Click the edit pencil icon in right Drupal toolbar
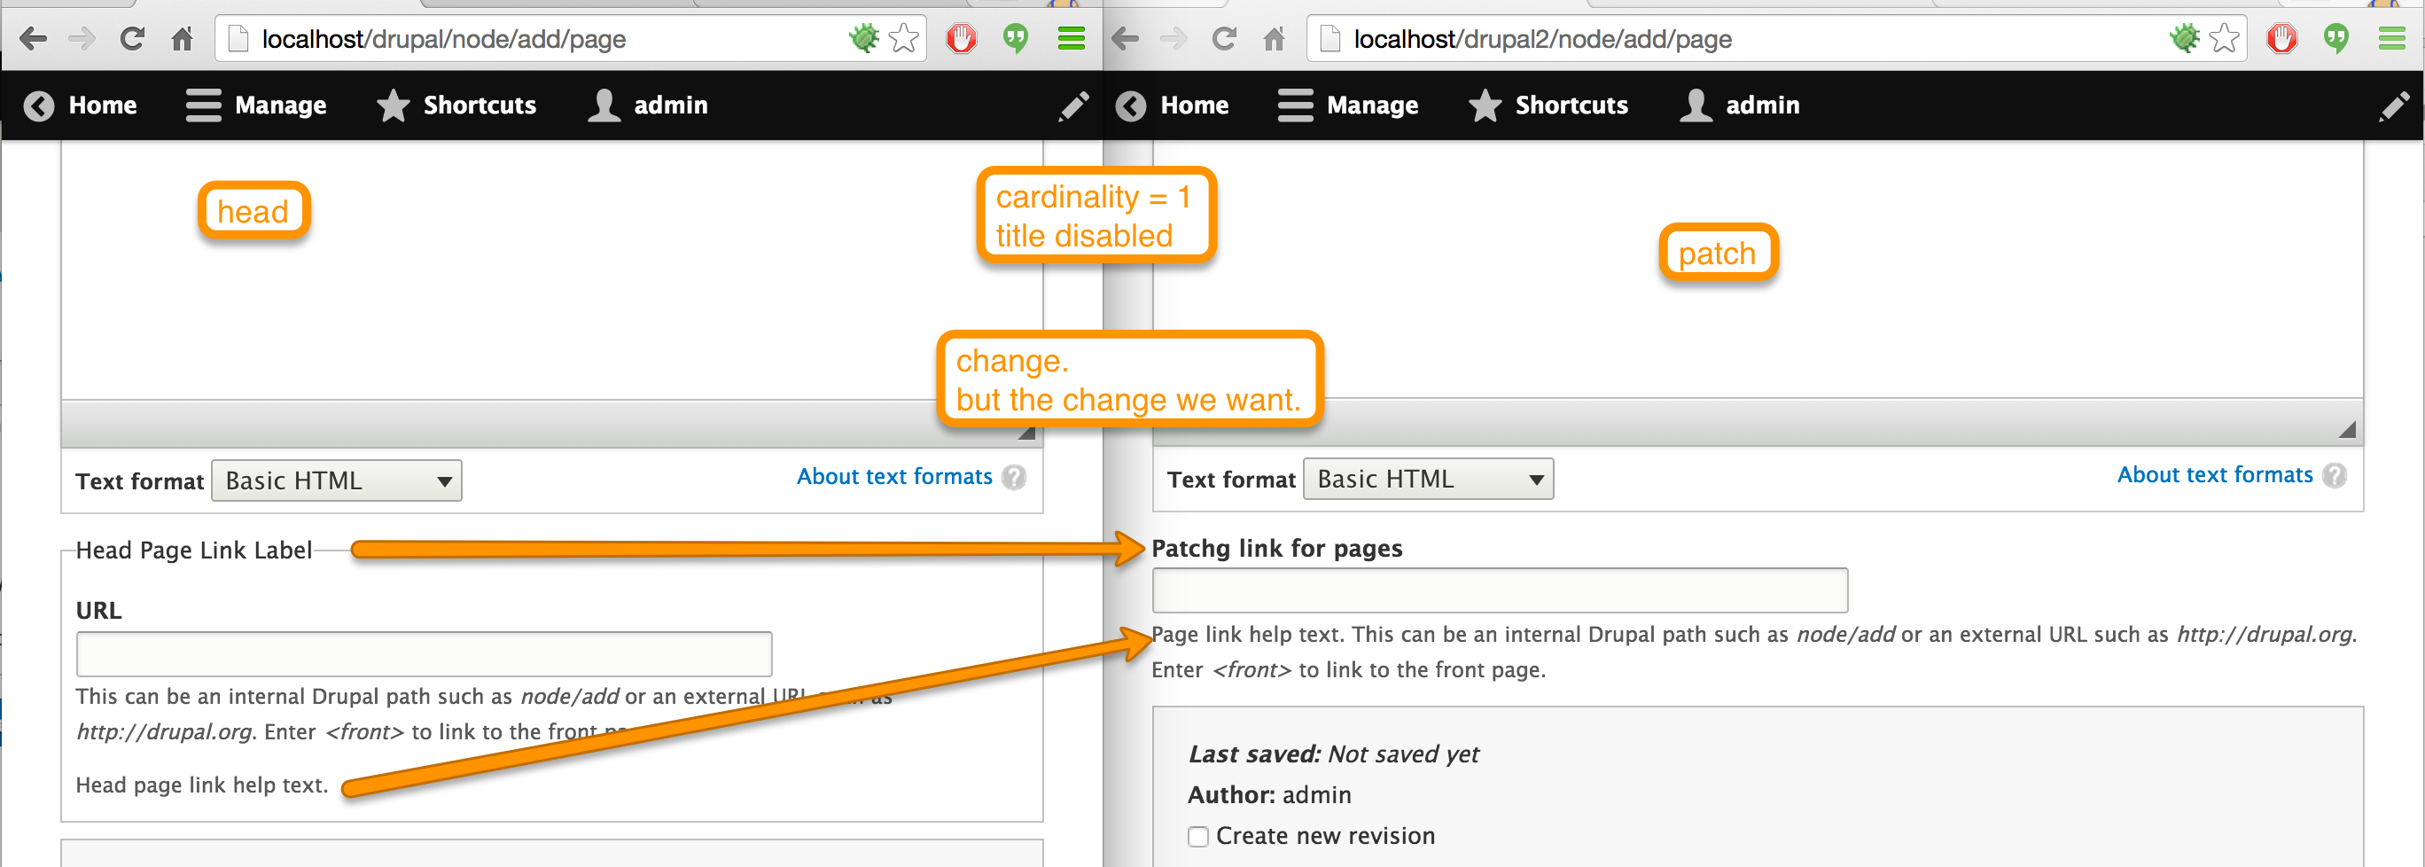 (2394, 105)
